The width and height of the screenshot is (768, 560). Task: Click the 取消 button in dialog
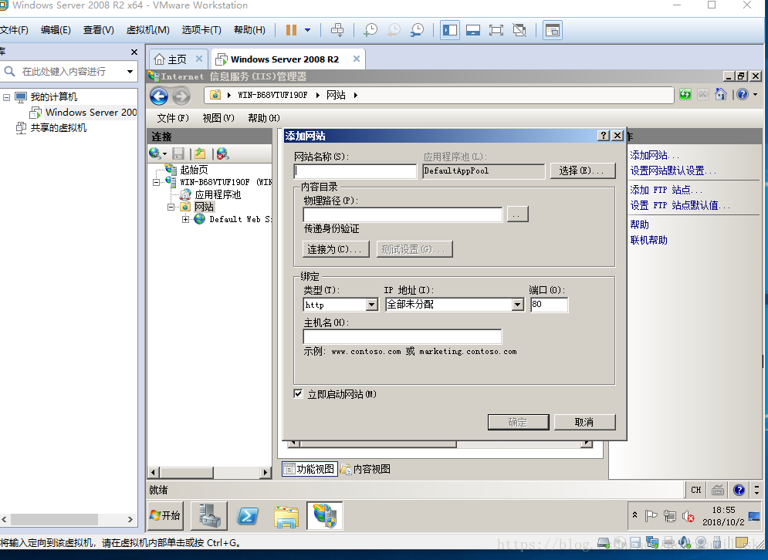click(585, 423)
